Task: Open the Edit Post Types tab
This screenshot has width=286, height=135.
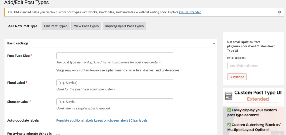Action: 56,26
